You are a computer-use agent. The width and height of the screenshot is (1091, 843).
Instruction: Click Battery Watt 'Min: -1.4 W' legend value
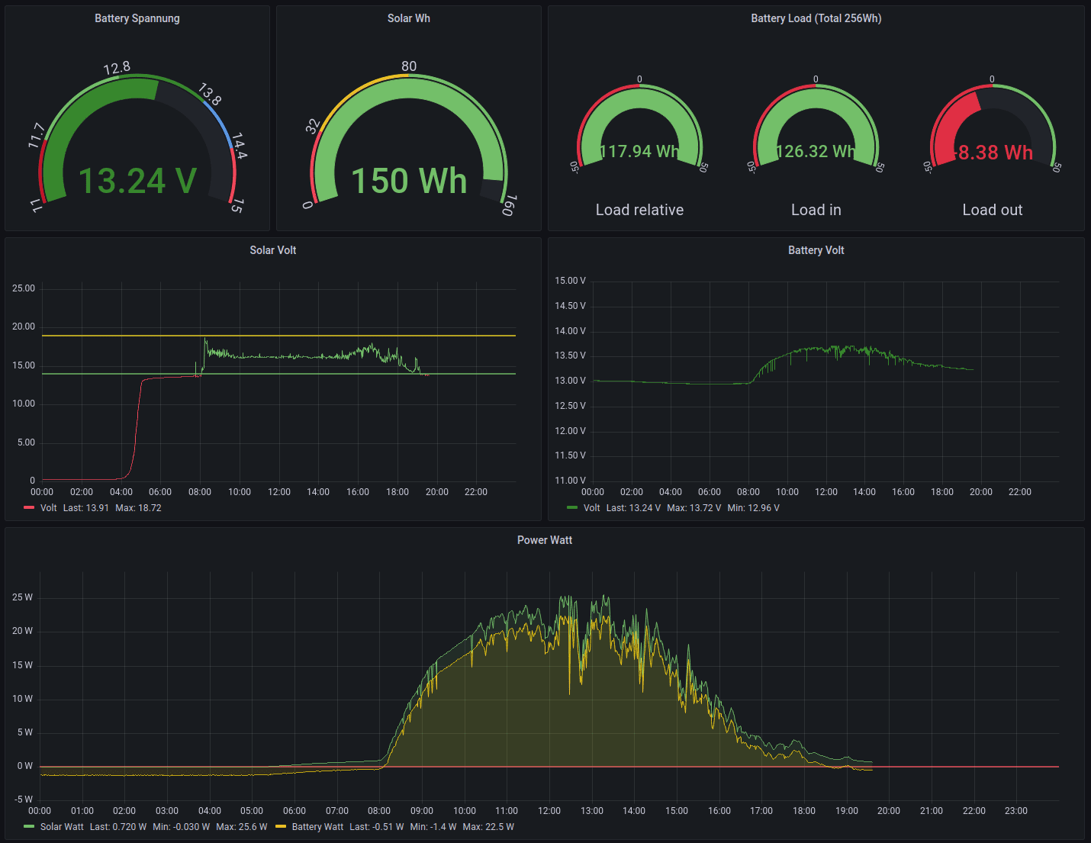click(433, 827)
